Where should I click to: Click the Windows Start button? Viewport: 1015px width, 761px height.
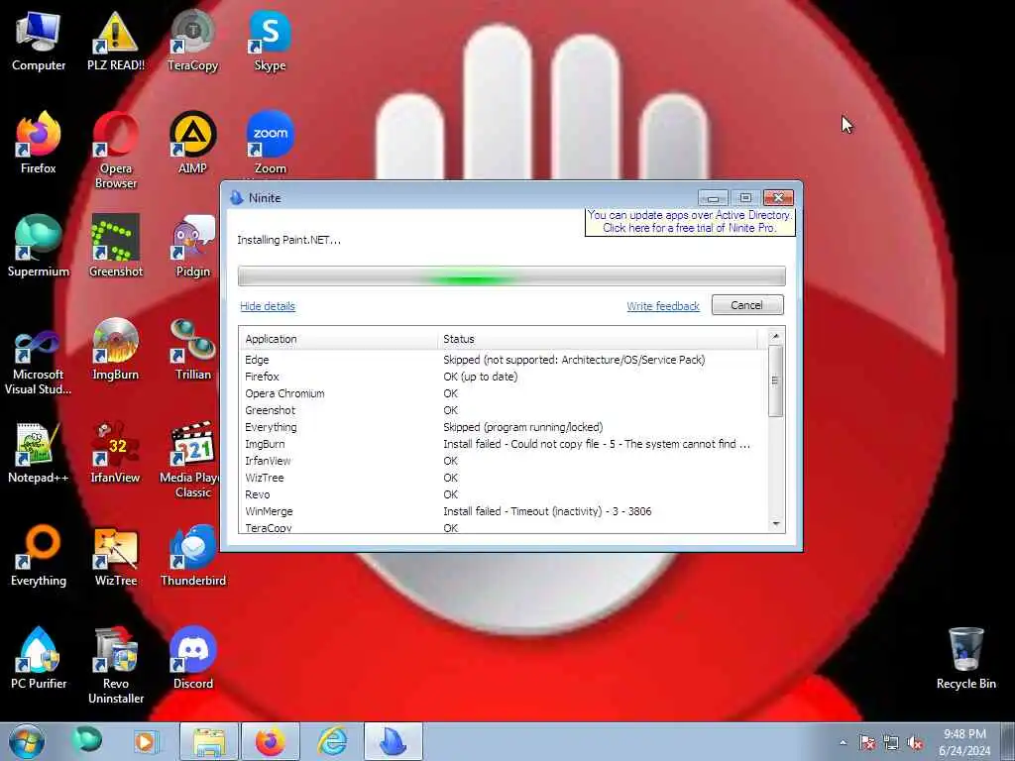(x=27, y=741)
